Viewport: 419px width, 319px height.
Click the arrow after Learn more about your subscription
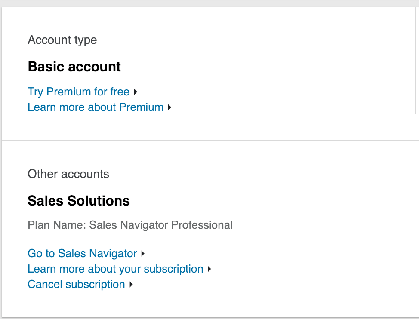209,269
